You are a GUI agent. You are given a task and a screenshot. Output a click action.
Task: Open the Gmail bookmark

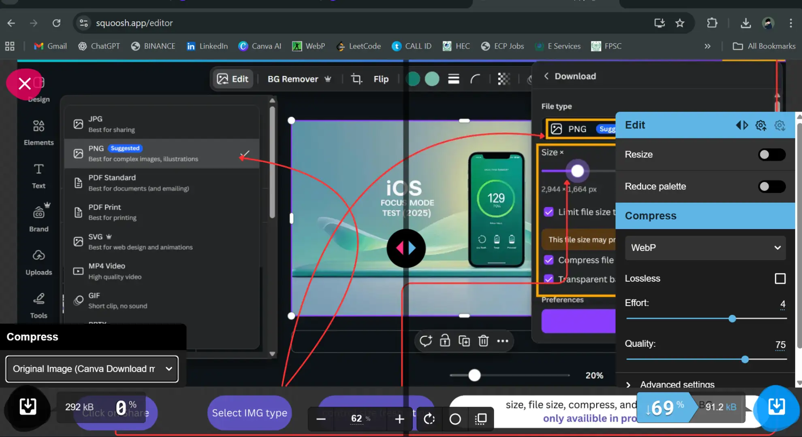[x=51, y=46]
